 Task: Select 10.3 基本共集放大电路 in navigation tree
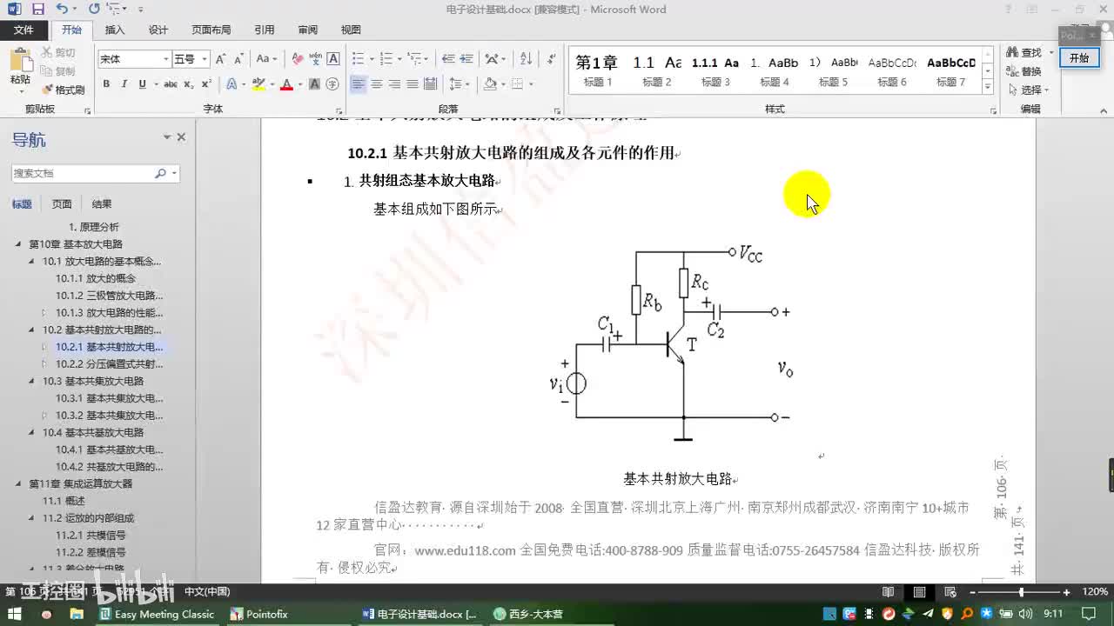(x=93, y=381)
